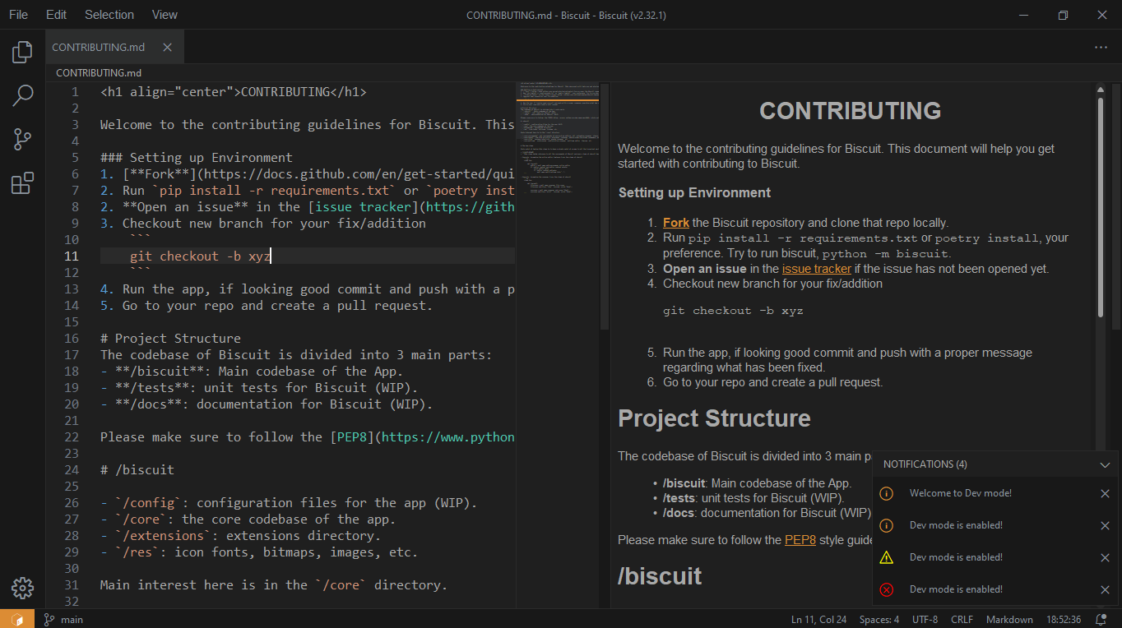Click the warning triangle notification icon
The width and height of the screenshot is (1122, 628).
[x=886, y=557]
